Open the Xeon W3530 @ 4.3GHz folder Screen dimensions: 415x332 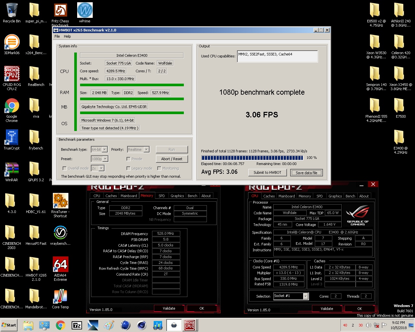[376, 46]
